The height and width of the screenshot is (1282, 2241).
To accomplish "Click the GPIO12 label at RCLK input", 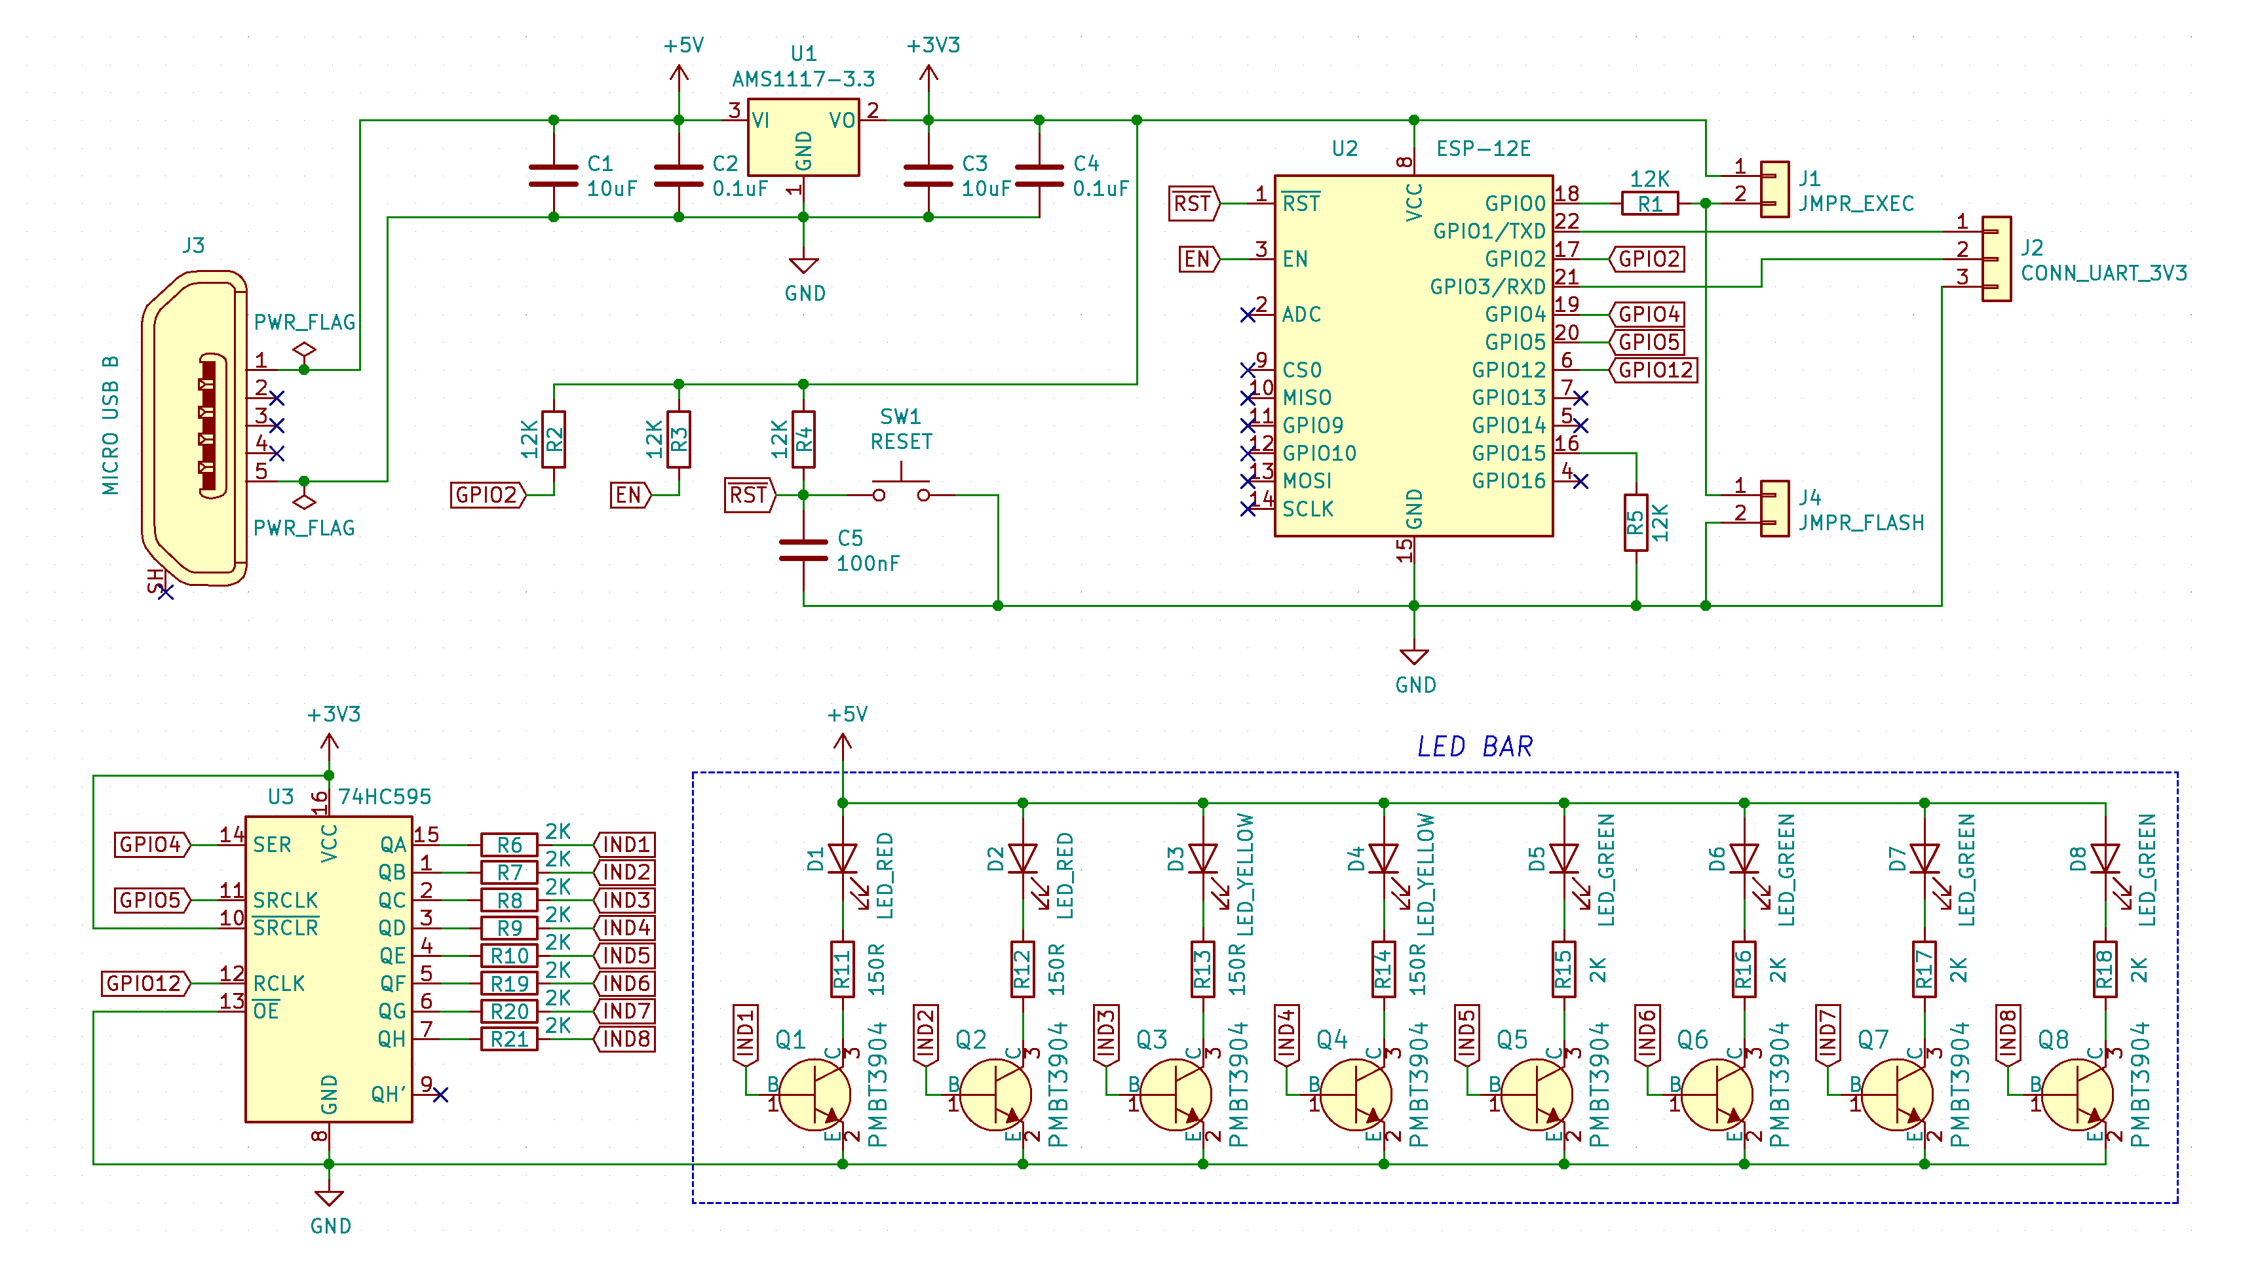I will (147, 984).
